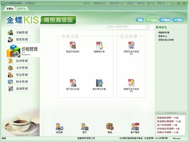Open 窗口 menu
The height and width of the screenshot is (142, 189).
(151, 3)
